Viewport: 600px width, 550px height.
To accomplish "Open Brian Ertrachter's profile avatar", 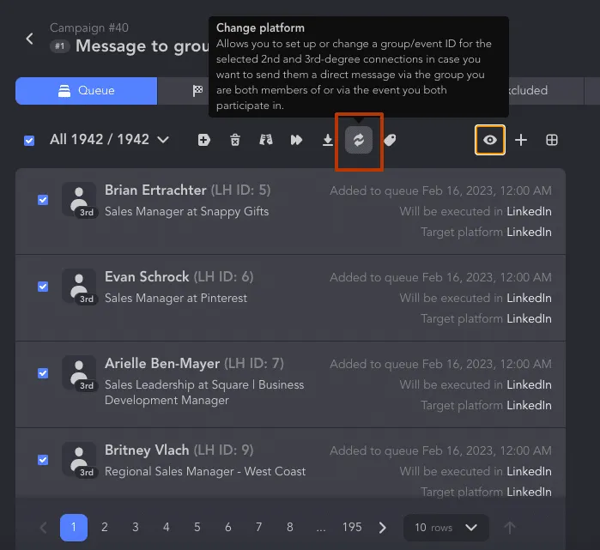I will pyautogui.click(x=79, y=199).
